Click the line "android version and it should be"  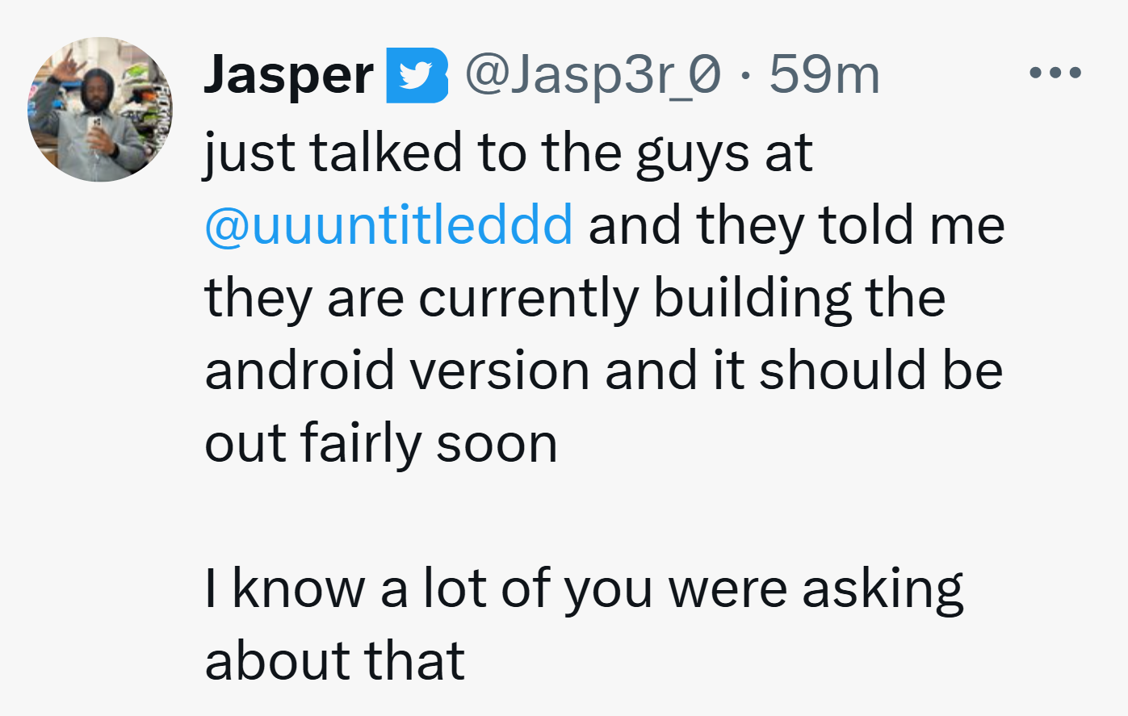[603, 370]
